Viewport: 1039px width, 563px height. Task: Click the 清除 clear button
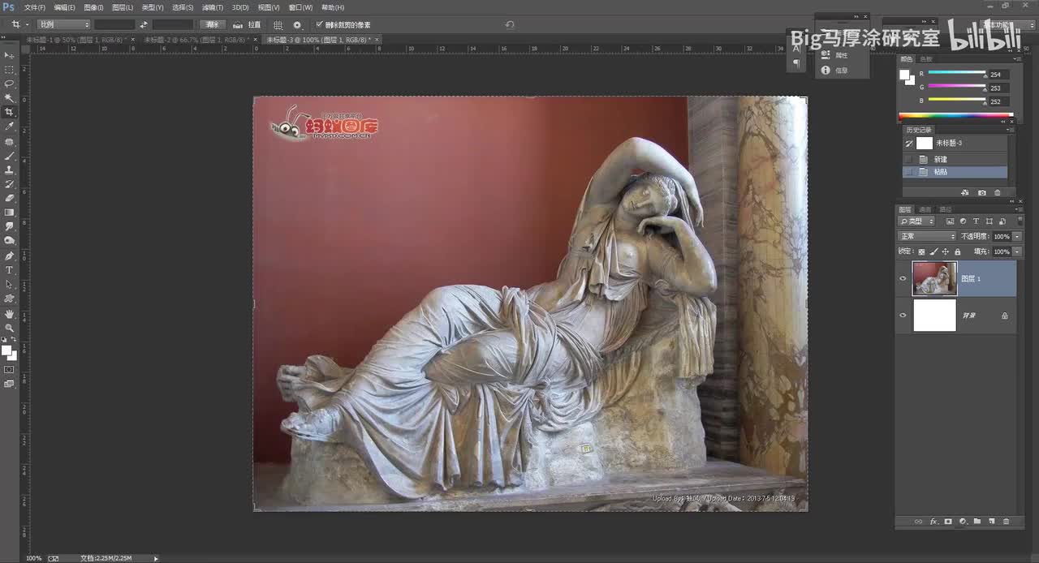click(x=213, y=24)
